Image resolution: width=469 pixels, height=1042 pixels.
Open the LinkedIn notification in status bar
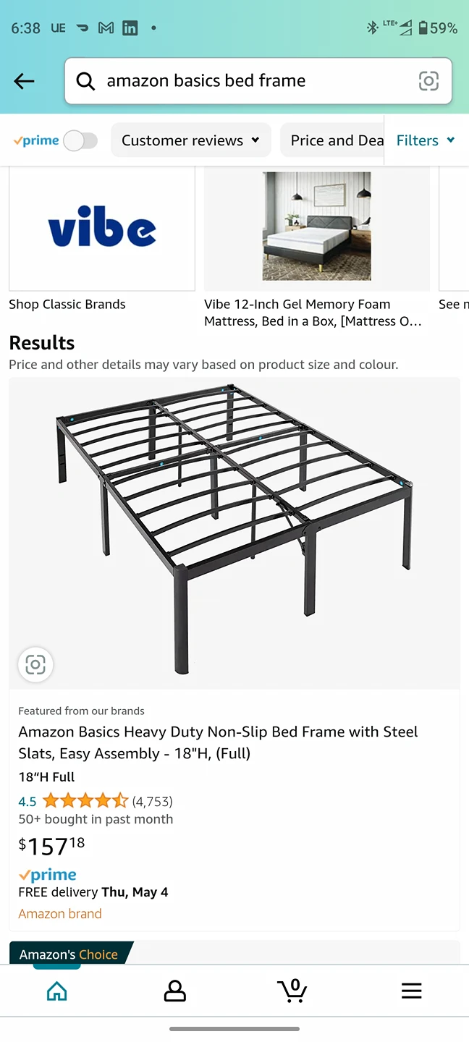(130, 28)
